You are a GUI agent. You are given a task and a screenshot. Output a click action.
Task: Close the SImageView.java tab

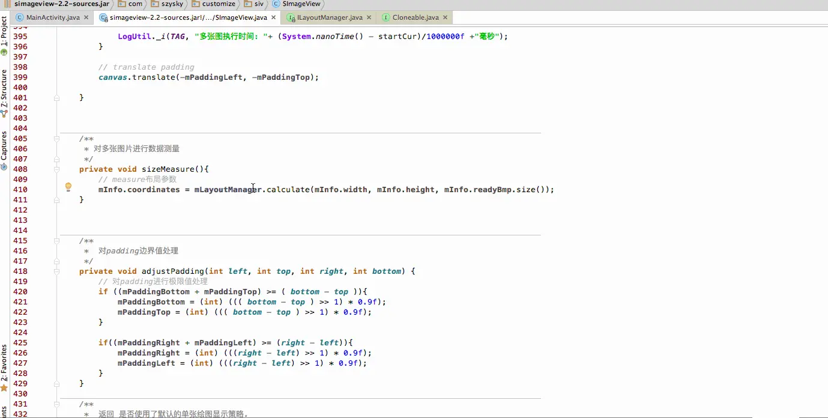pos(273,17)
